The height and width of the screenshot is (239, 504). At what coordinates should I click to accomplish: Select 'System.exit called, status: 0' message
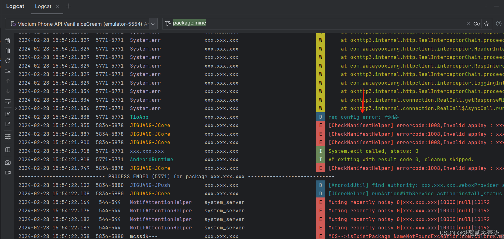(373, 151)
